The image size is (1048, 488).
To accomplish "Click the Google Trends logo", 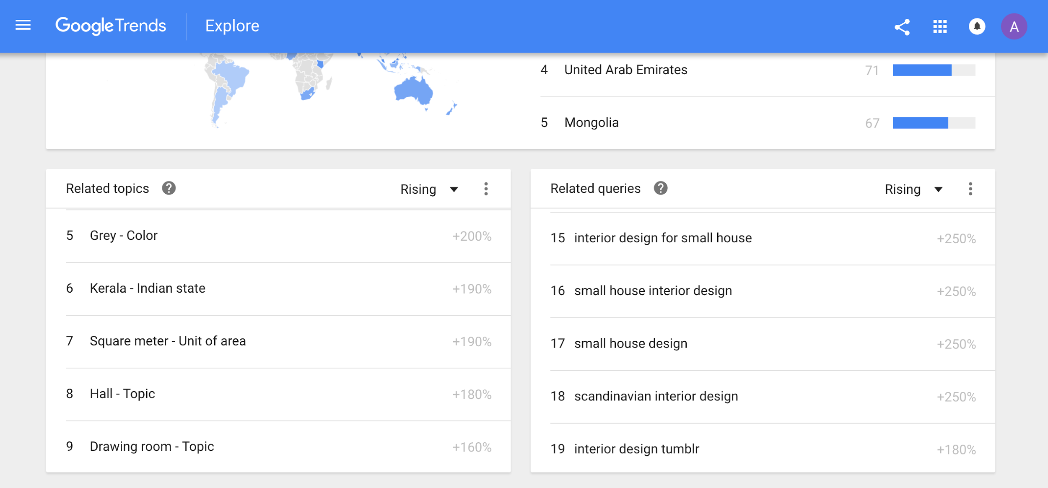I will click(x=111, y=26).
